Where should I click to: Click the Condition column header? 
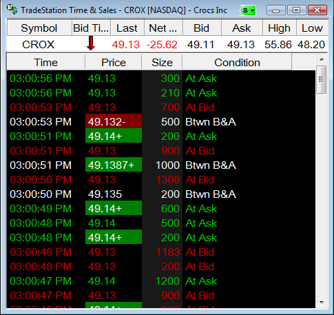(x=237, y=62)
